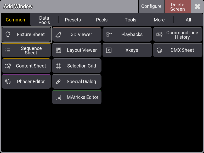
Task: Open the Presets tab
Action: [73, 20]
